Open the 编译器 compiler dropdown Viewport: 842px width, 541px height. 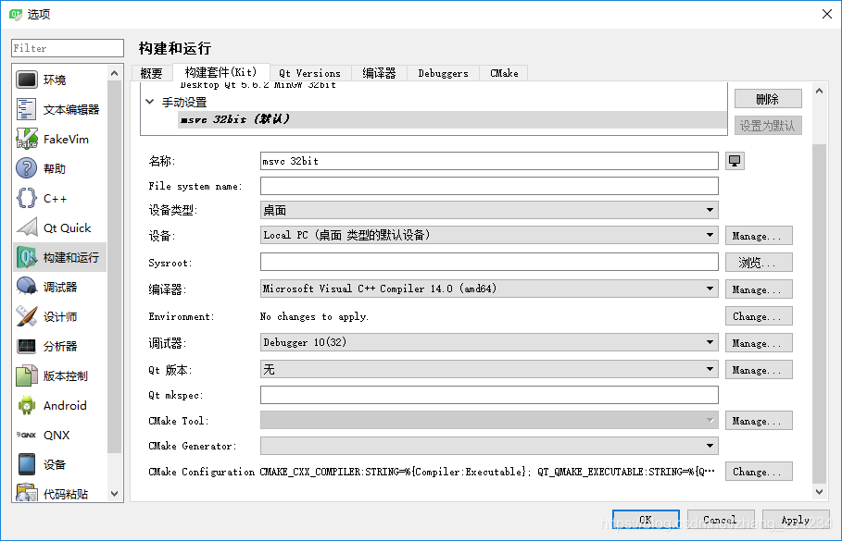pyautogui.click(x=489, y=289)
